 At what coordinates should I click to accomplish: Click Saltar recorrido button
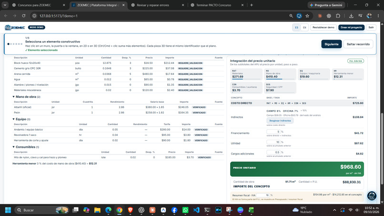click(x=358, y=44)
